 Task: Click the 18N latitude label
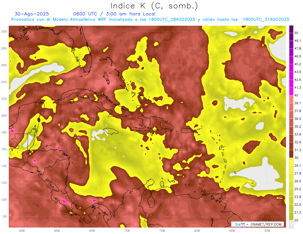click(x=4, y=132)
